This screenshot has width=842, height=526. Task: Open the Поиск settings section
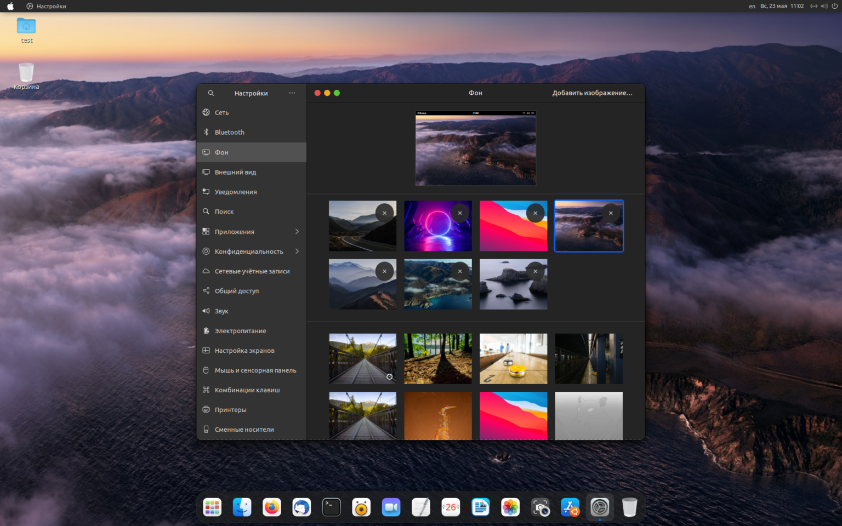252,211
